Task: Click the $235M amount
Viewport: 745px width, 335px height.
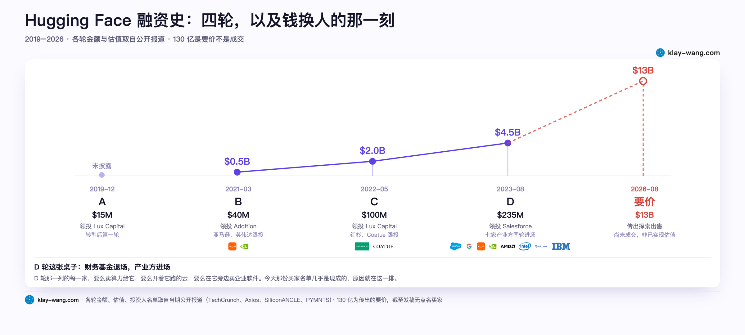Action: (510, 215)
